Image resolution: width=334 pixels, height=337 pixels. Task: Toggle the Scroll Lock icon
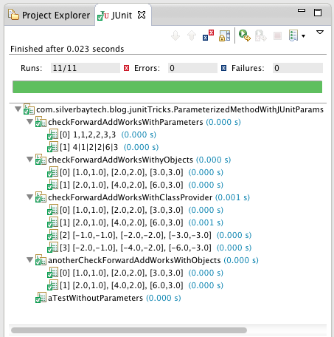pos(224,35)
